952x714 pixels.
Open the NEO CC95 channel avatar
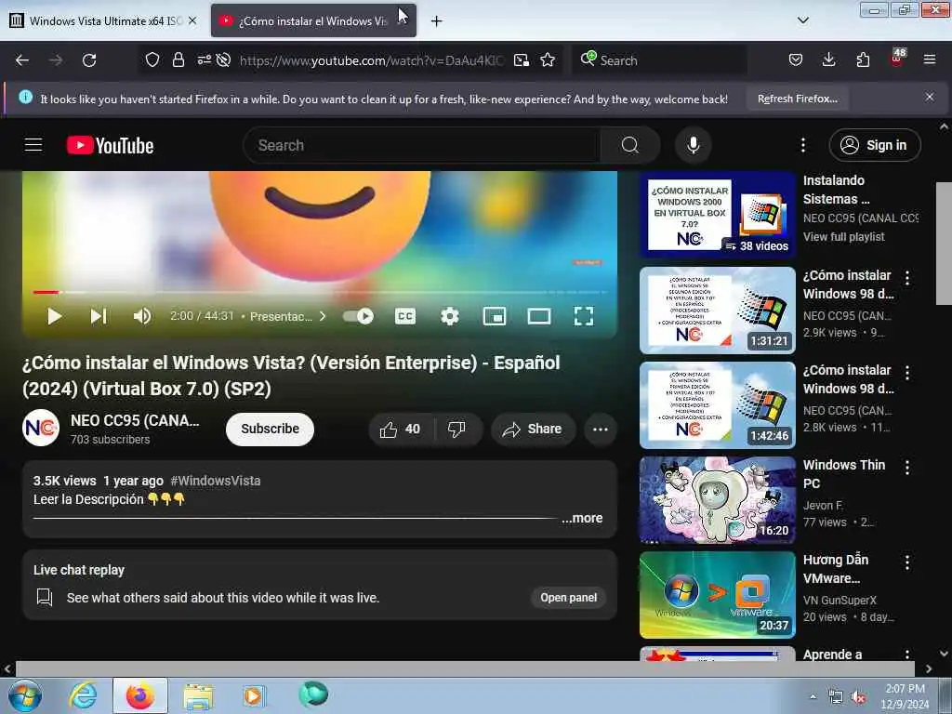click(x=41, y=428)
